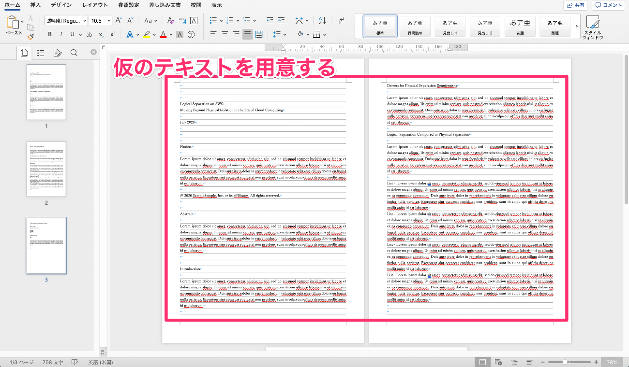The height and width of the screenshot is (367, 629).
Task: Apply superscript x² formatting
Action: click(x=113, y=34)
